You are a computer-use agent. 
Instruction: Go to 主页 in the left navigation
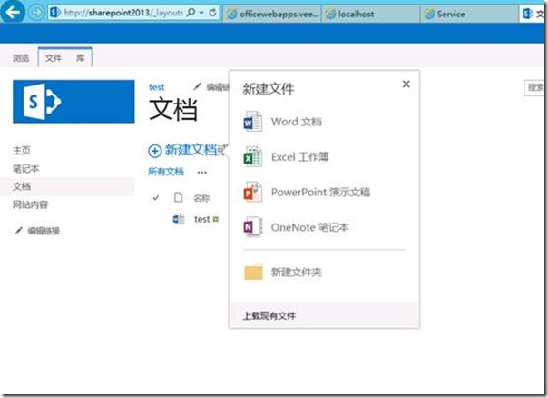point(22,151)
